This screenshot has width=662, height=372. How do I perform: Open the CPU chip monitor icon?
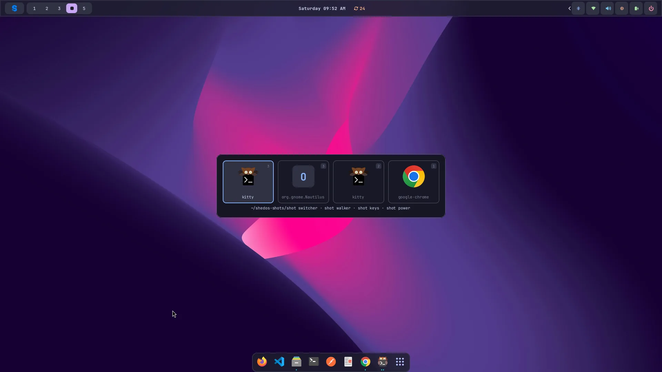coord(622,8)
